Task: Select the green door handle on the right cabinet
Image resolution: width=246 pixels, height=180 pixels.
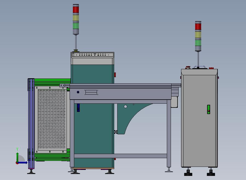Action: (208, 109)
